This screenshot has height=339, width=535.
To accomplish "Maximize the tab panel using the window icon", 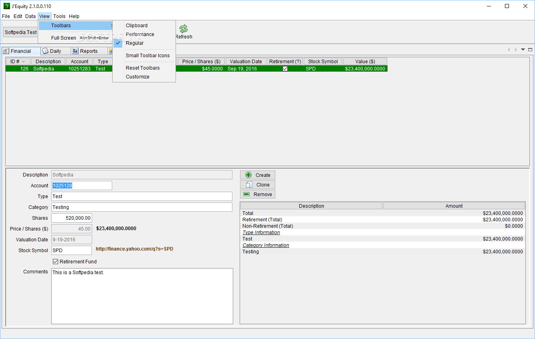I will 530,50.
